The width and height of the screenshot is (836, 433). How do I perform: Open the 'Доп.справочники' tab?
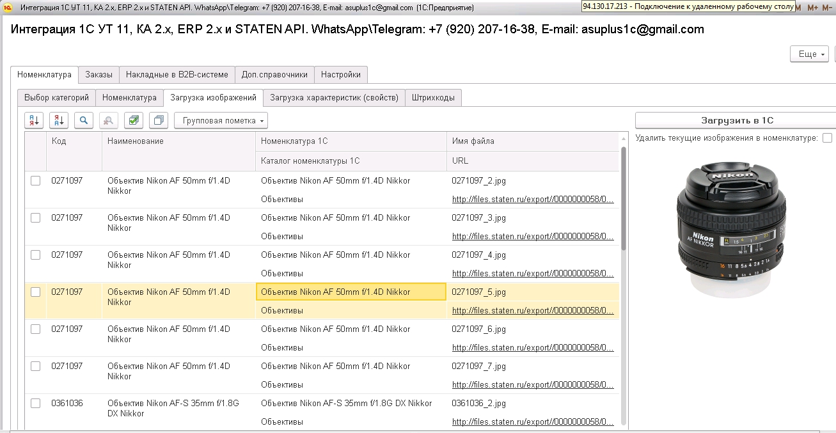pyautogui.click(x=274, y=75)
